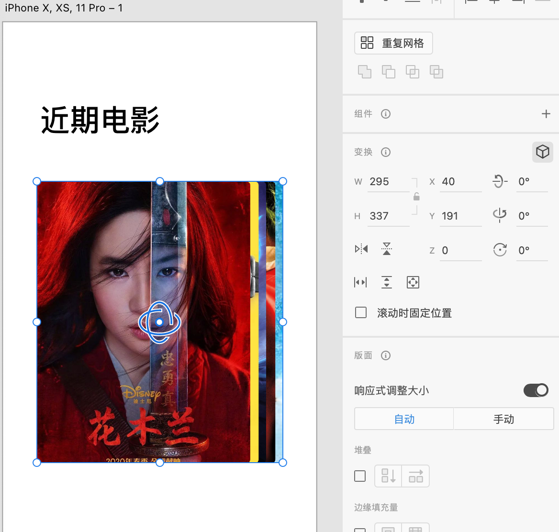Click the X position field showing 40
This screenshot has height=532, width=559.
(x=460, y=182)
